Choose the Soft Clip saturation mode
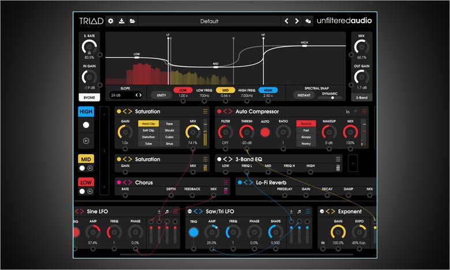The height and width of the screenshot is (270, 450). tap(148, 130)
